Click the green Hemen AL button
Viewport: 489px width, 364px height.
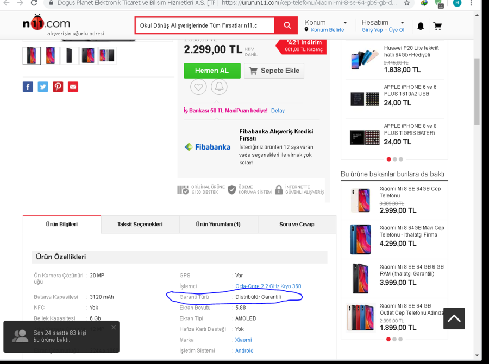point(212,71)
